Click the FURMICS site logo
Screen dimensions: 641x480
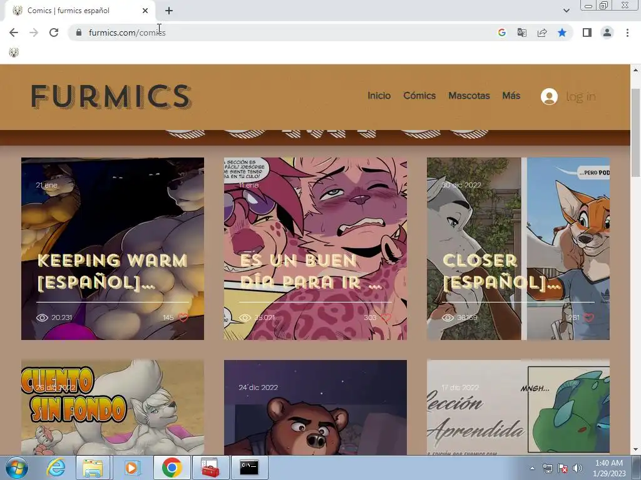[111, 97]
